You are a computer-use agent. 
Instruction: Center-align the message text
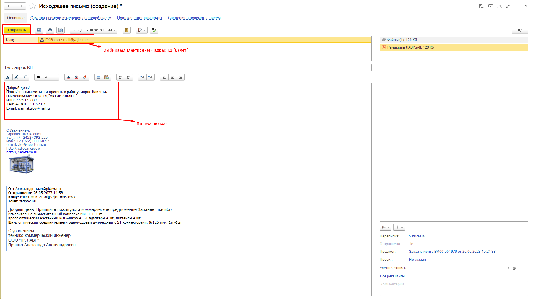pyautogui.click(x=172, y=77)
